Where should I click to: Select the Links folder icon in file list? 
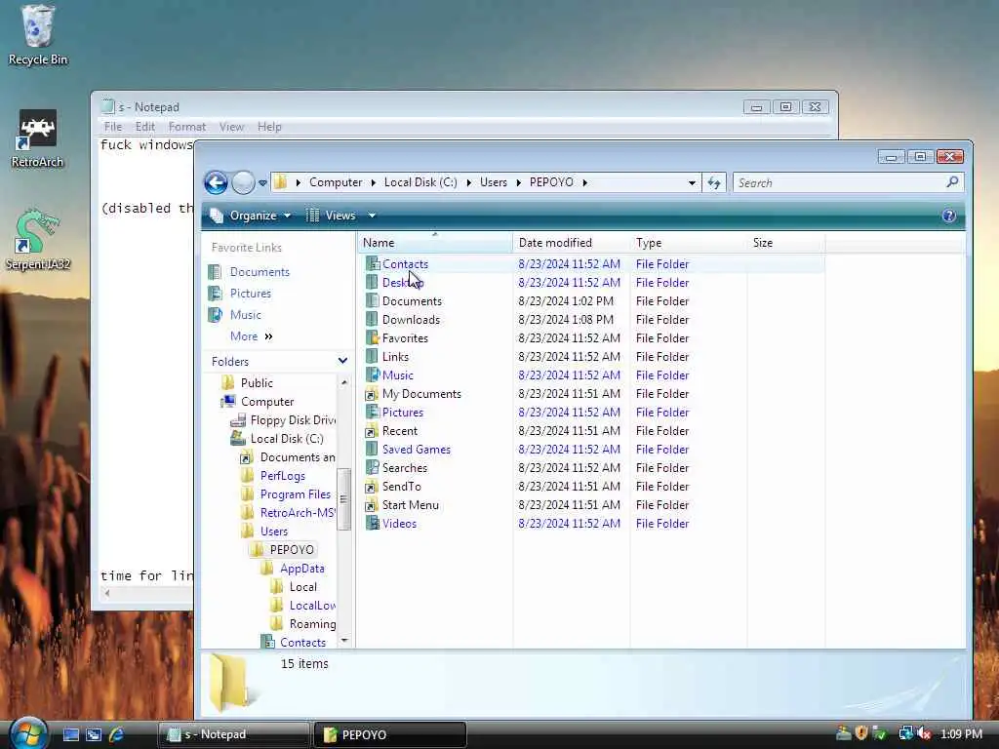[x=372, y=356]
